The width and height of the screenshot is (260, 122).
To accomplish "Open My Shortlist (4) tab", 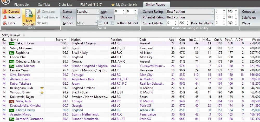I will coord(124,5).
